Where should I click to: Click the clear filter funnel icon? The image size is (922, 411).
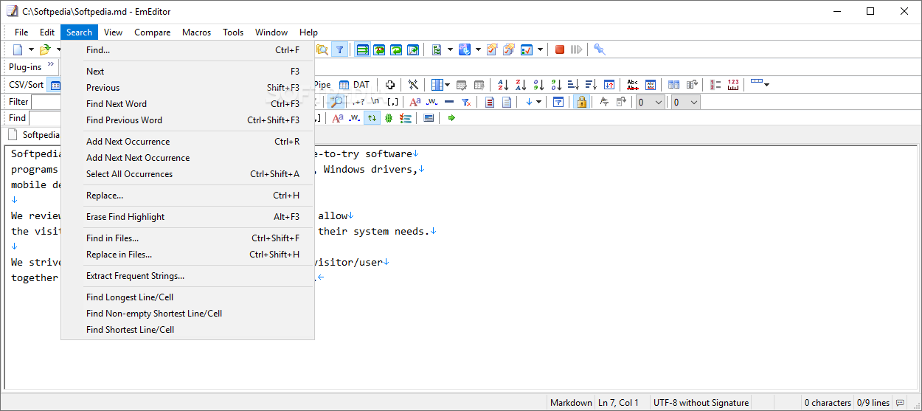pyautogui.click(x=466, y=102)
